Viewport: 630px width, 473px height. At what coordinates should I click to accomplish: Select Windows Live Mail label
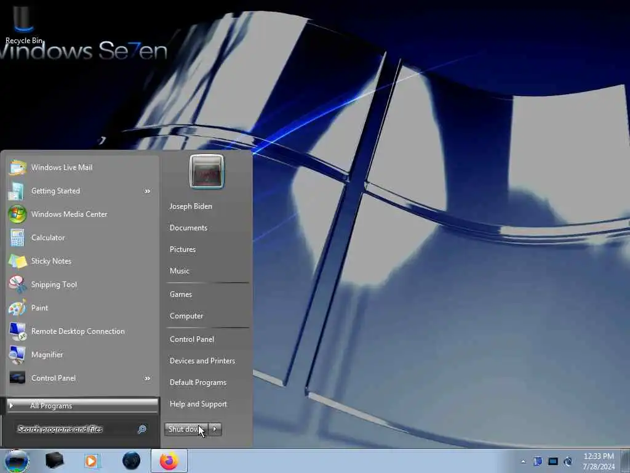click(x=62, y=168)
